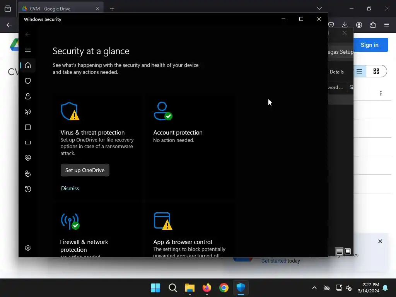The image size is (396, 297).
Task: Show hidden system tray icons
Action: (314, 288)
